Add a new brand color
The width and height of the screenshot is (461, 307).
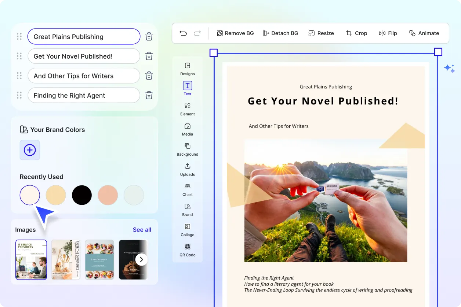pos(30,150)
